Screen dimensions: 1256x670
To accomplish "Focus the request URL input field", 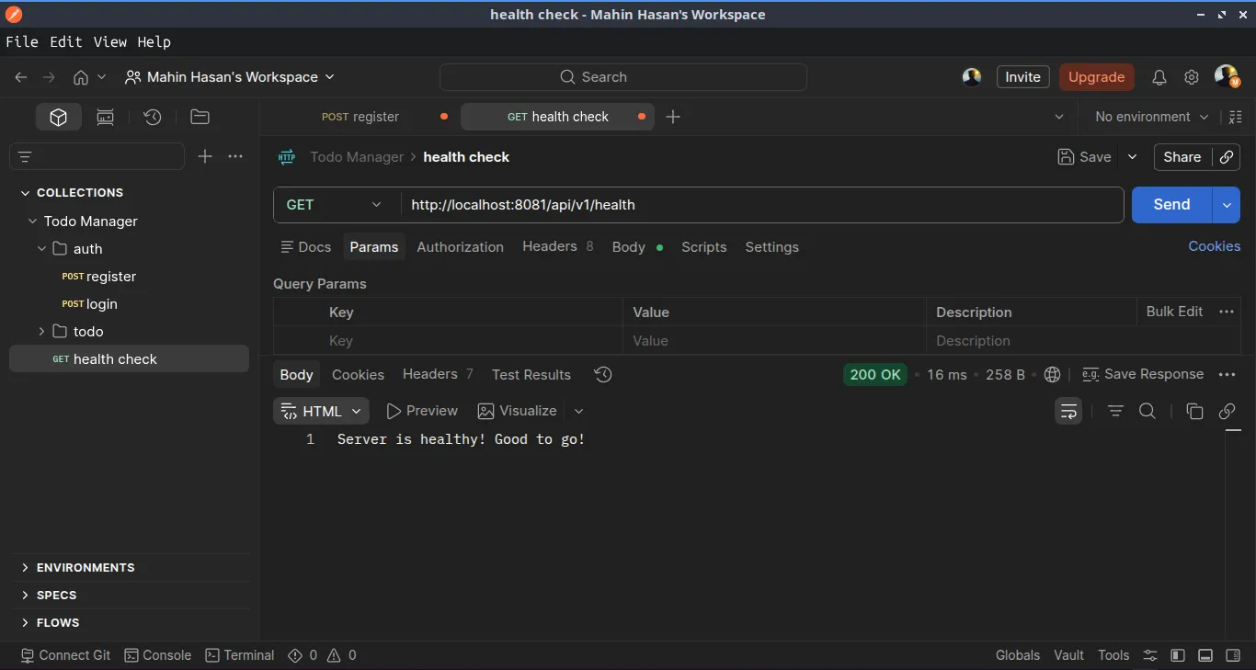I will (762, 205).
